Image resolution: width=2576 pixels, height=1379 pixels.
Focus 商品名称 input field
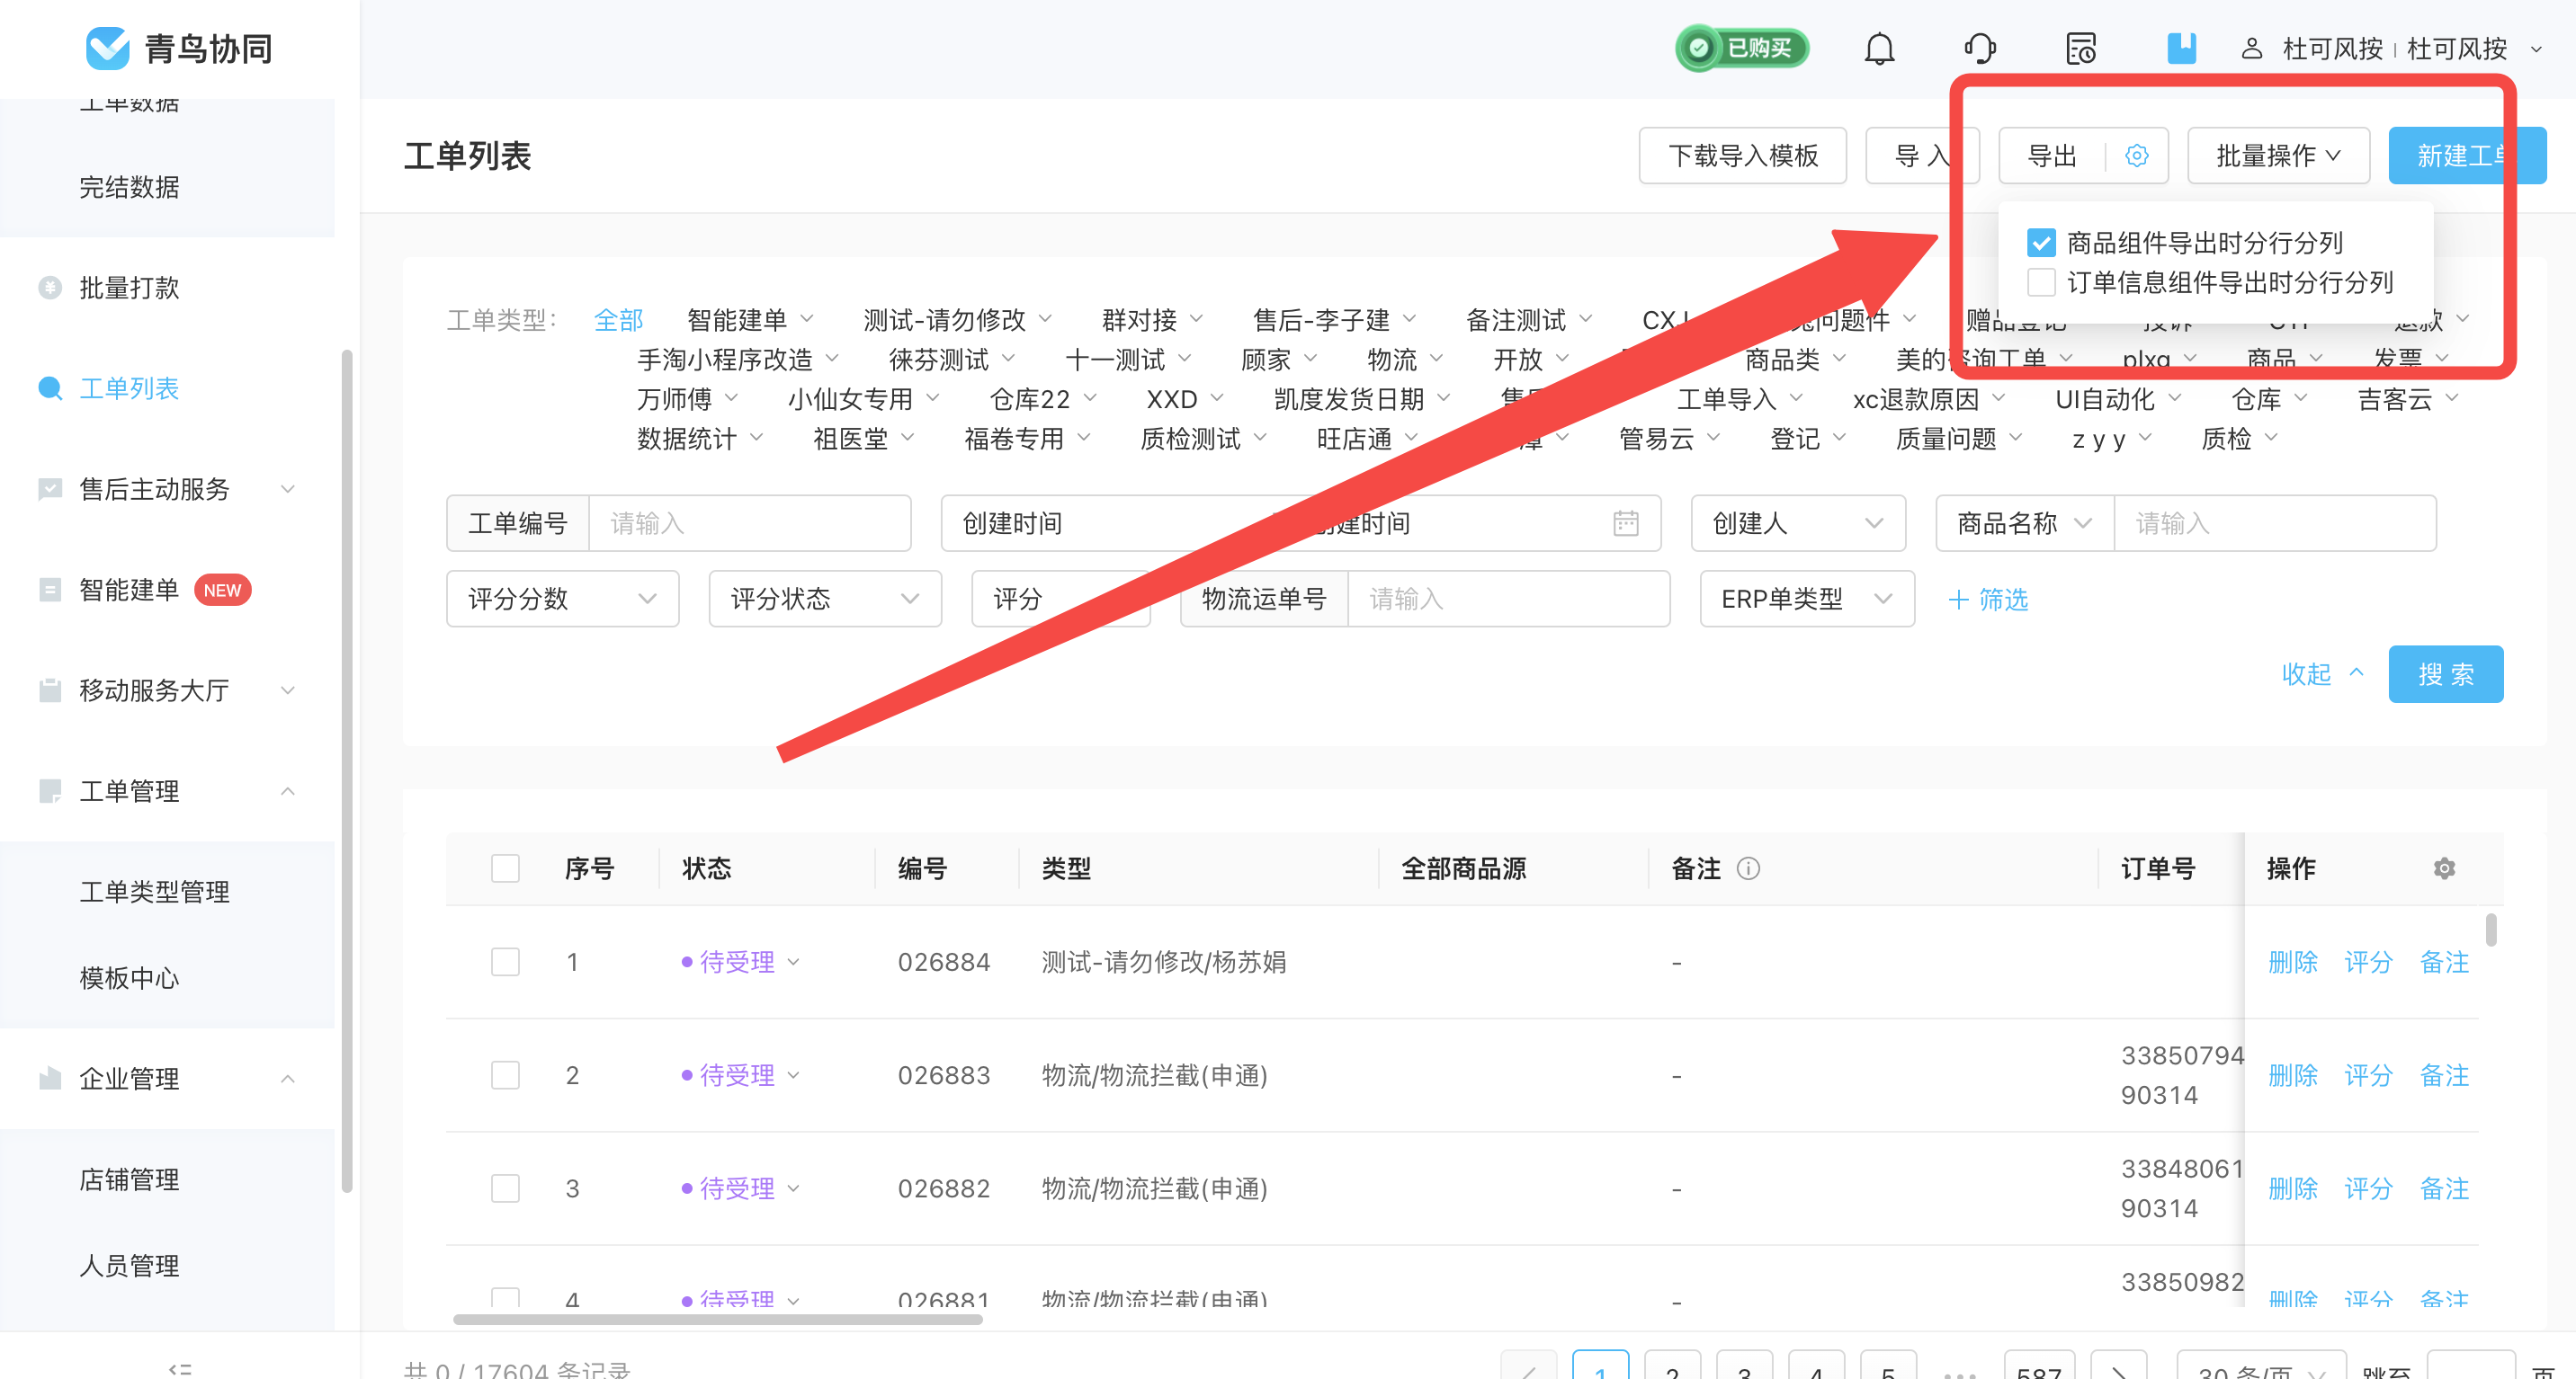[x=2275, y=522]
